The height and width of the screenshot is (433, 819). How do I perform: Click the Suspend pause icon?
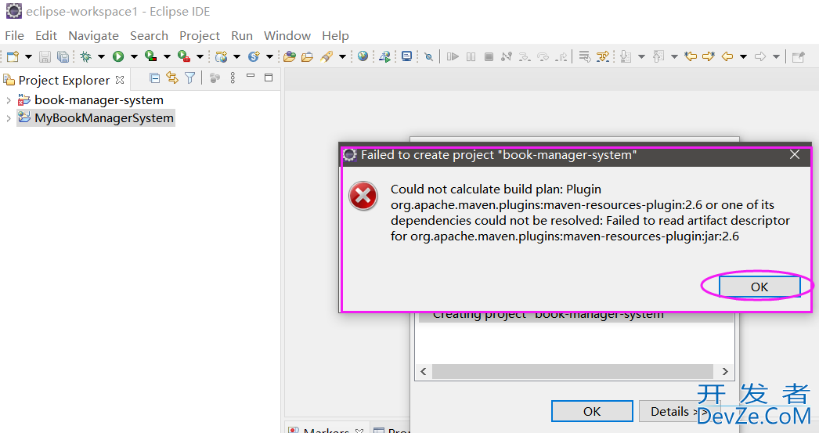[x=471, y=56]
